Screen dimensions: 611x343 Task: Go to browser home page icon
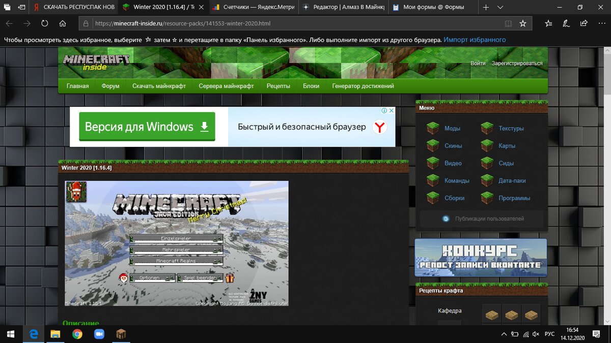63,23
